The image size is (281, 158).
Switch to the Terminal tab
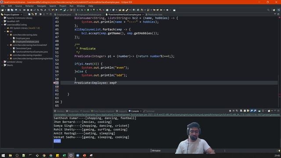pyautogui.click(x=149, y=111)
